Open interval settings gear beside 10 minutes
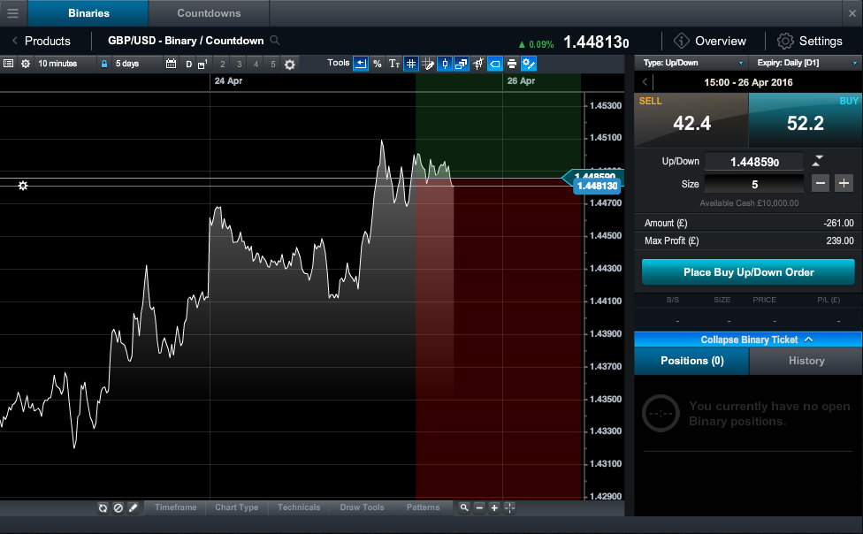 (x=26, y=64)
